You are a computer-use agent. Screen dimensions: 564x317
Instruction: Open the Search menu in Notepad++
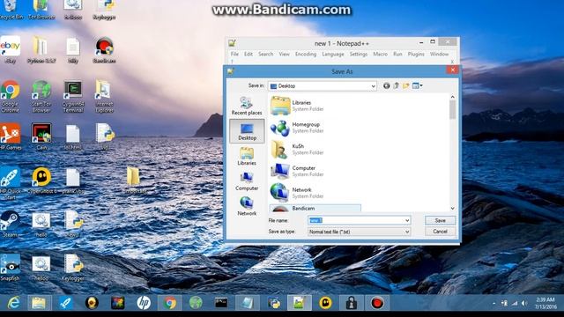click(x=265, y=54)
